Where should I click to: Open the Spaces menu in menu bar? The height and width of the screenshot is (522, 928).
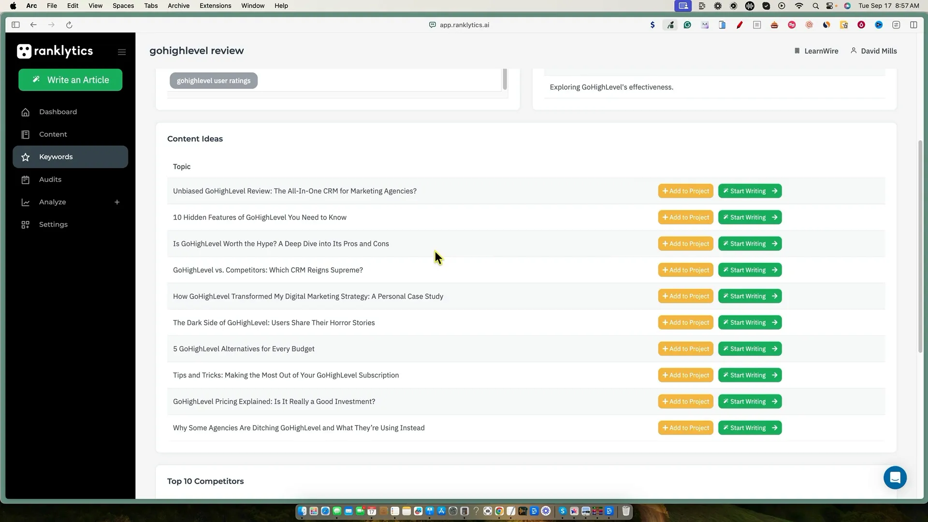tap(123, 6)
